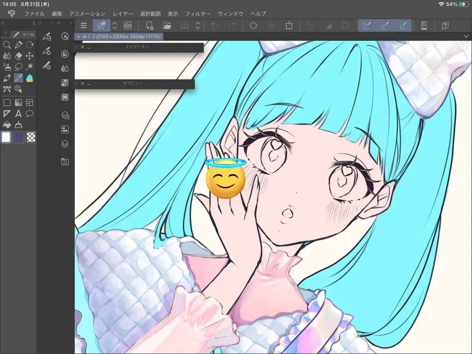Viewport: 472px width, 354px height.
Task: Open the Color Wheel palette icon
Action: 65,54
